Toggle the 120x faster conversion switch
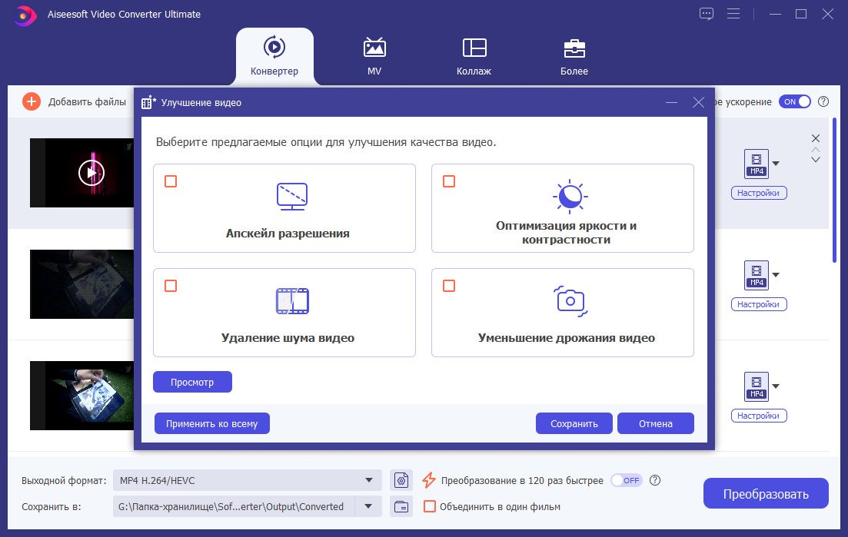Screen dimensions: 848x537 point(627,480)
